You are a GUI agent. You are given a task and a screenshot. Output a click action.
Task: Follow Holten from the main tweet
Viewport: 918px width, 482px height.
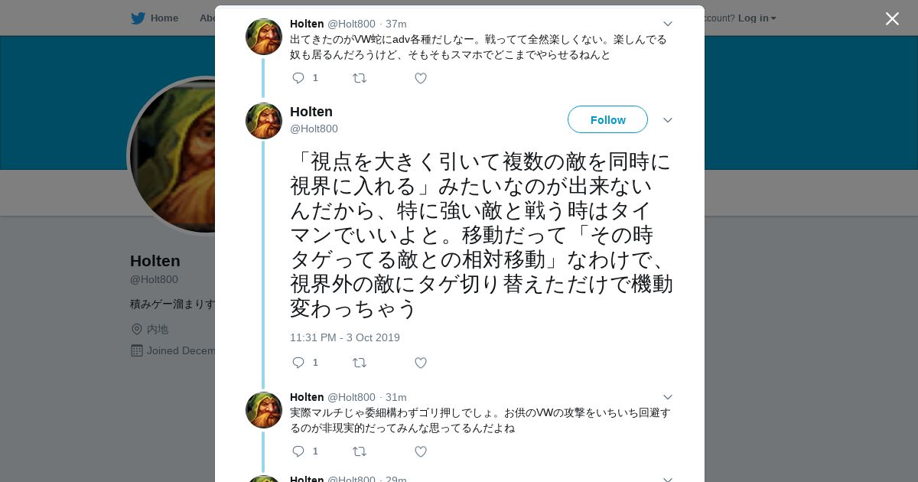coord(607,120)
